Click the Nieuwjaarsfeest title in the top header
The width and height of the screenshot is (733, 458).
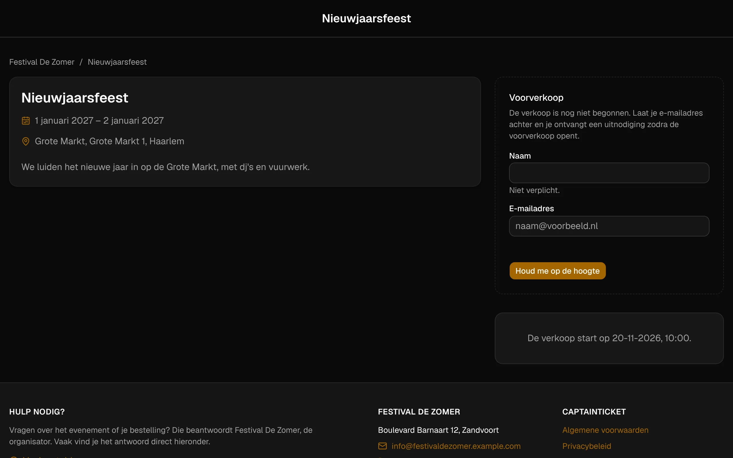(x=366, y=19)
